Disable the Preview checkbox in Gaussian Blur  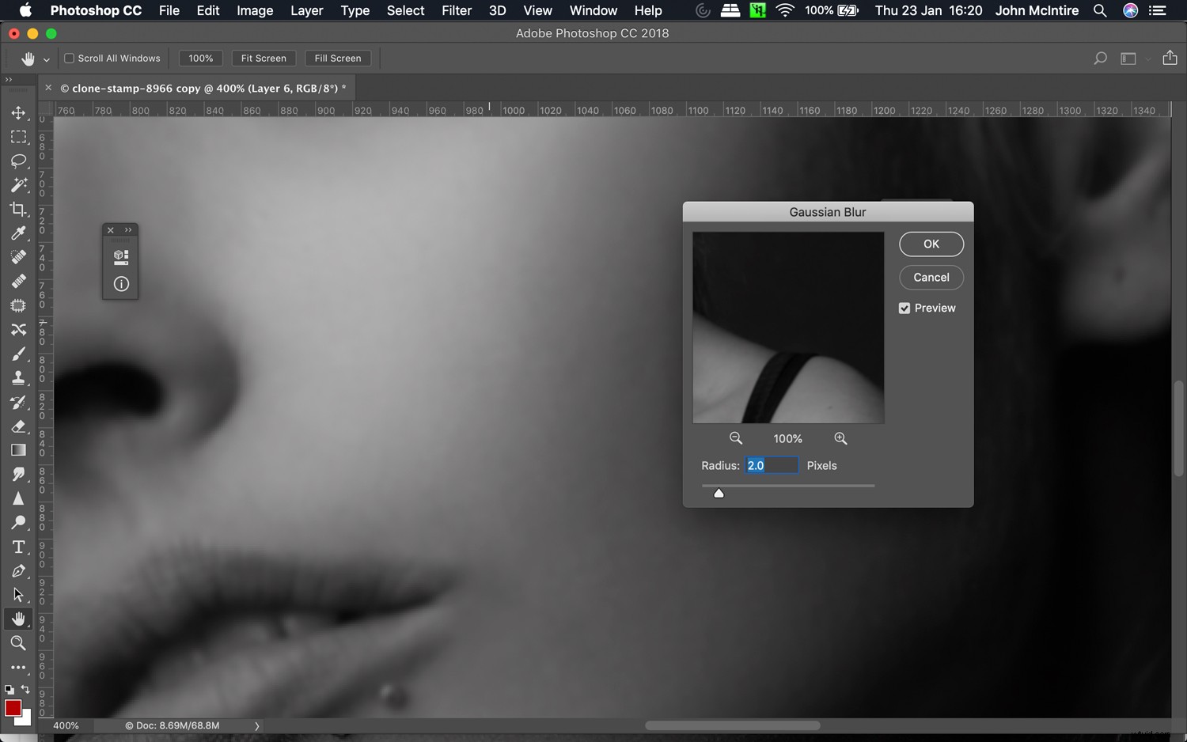(904, 308)
